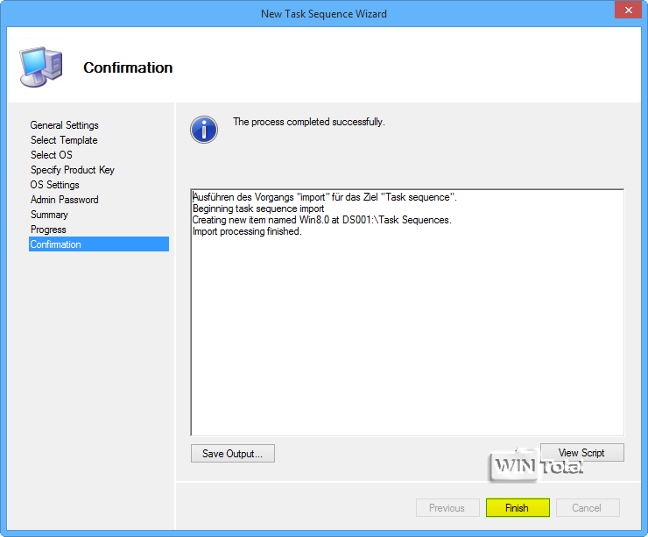Open Admin Password step

coord(65,200)
